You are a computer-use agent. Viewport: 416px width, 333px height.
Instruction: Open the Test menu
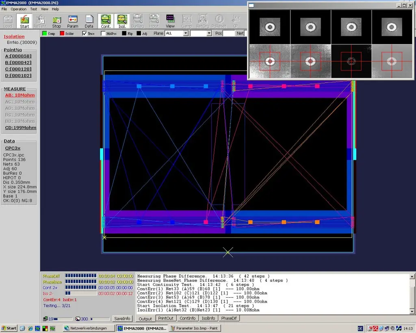[33, 9]
